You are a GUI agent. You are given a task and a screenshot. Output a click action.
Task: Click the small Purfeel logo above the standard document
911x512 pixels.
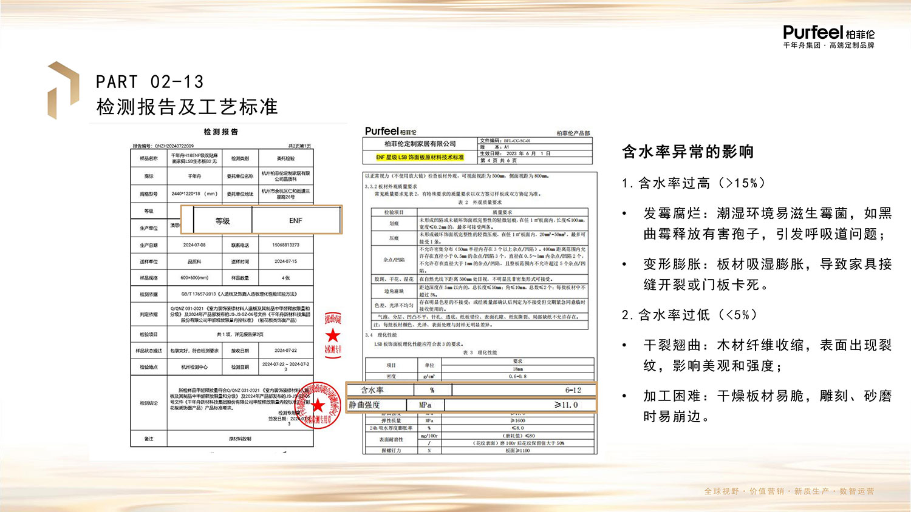[x=391, y=131]
